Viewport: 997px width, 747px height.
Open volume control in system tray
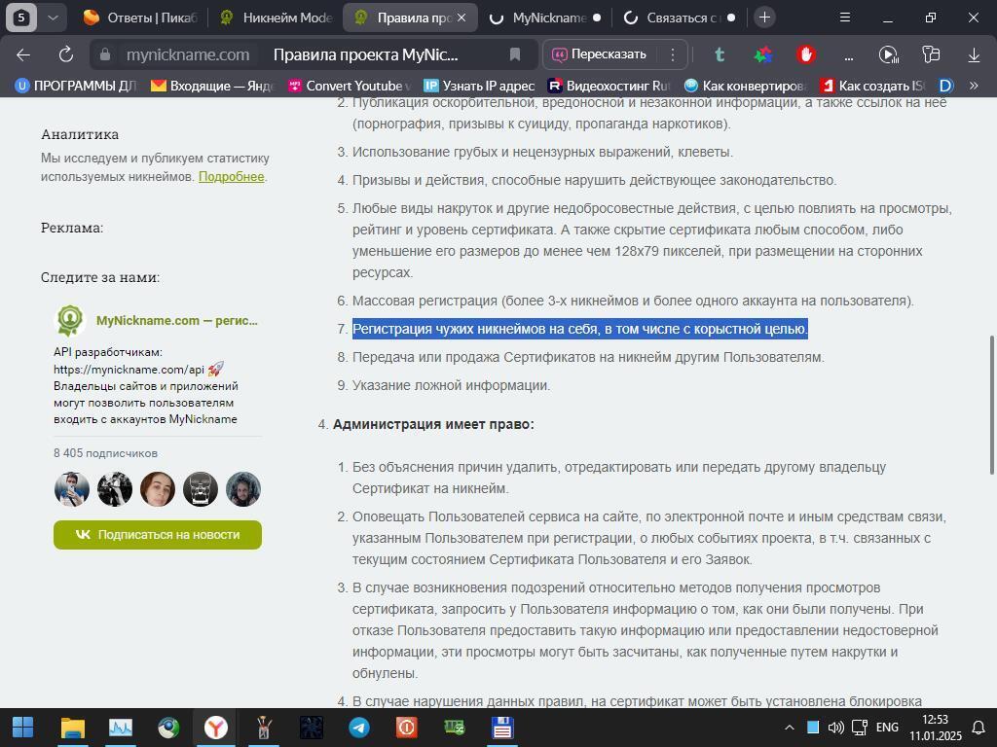[835, 728]
